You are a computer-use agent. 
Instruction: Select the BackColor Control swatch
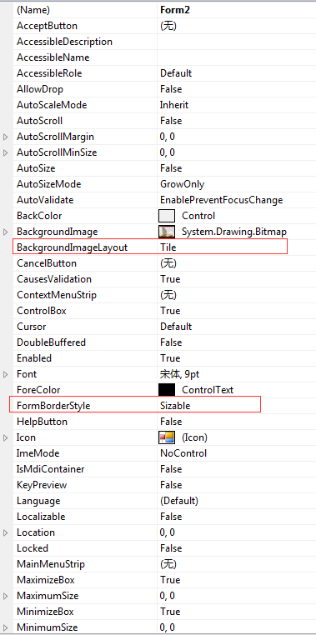tap(167, 216)
